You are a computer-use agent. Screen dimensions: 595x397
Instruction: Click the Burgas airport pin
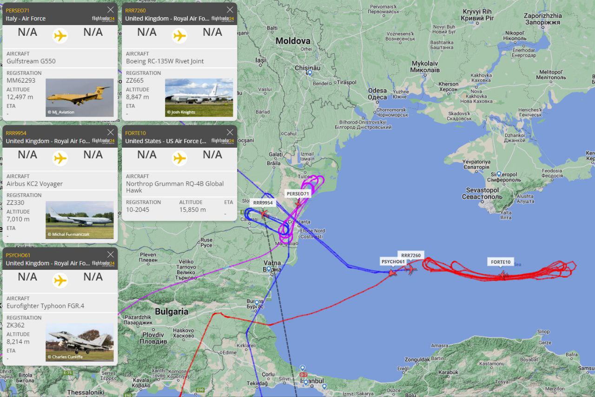(x=257, y=302)
